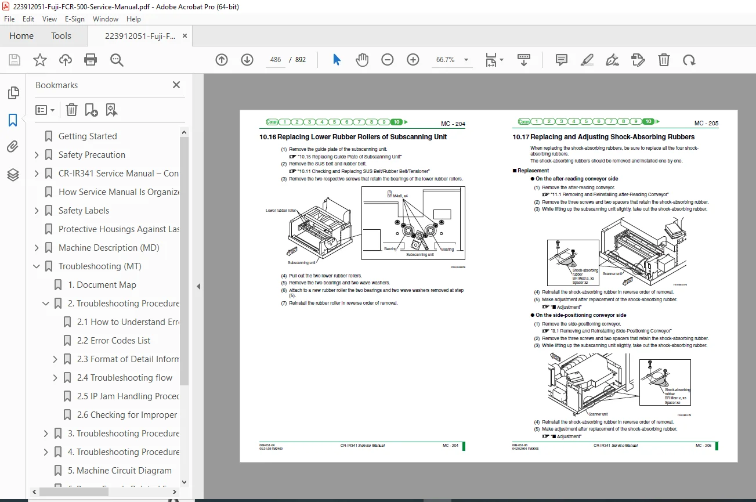Expand the 3. Troubleshooting Procedure bookmark
This screenshot has width=756, height=502.
click(46, 434)
